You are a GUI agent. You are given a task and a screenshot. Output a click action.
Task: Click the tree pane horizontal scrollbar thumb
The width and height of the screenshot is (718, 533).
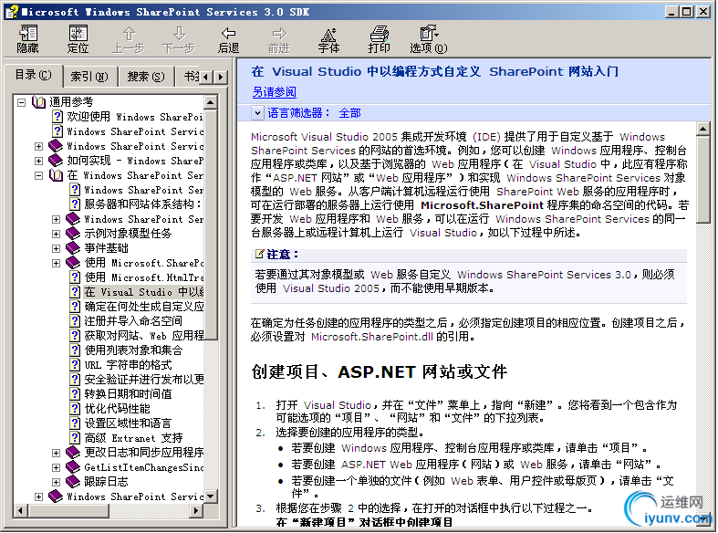point(68,510)
